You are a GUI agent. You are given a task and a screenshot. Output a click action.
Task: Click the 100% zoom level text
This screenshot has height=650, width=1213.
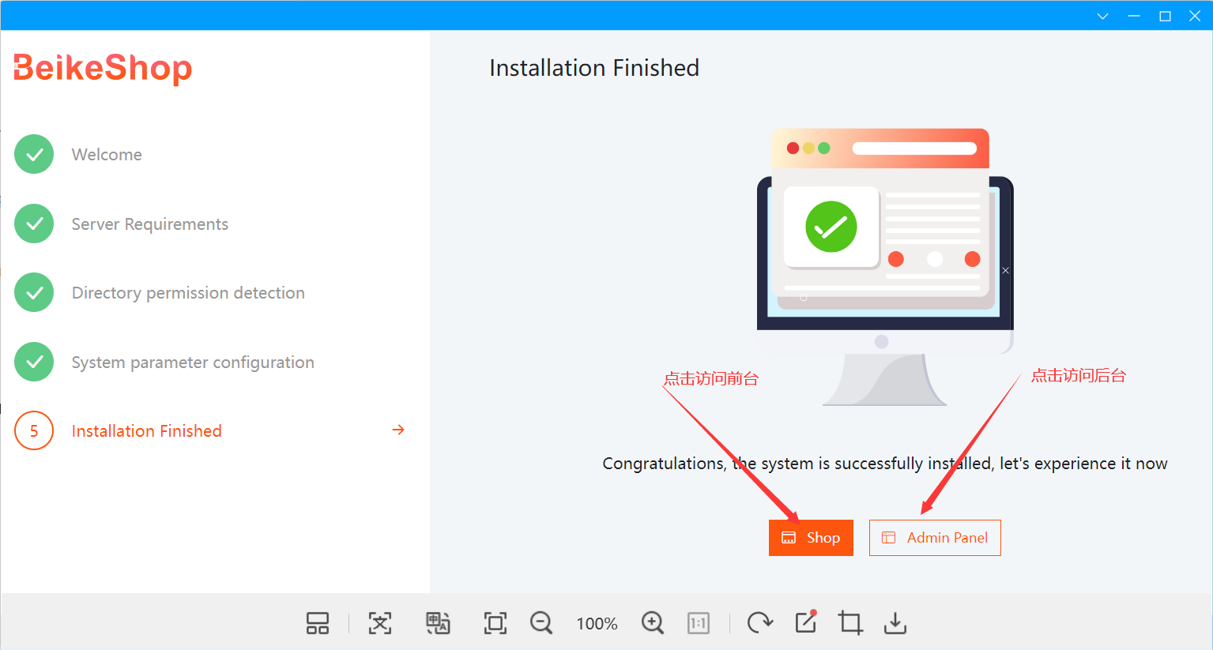[x=597, y=624]
